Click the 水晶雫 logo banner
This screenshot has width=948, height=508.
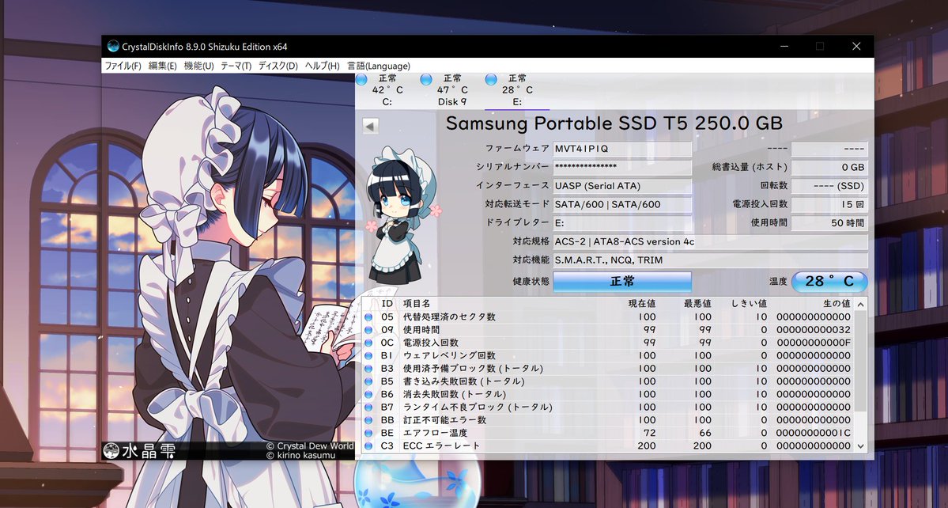coord(140,450)
